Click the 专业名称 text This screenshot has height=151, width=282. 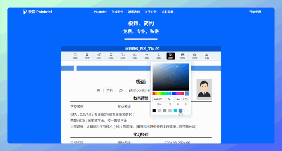(x=124, y=106)
